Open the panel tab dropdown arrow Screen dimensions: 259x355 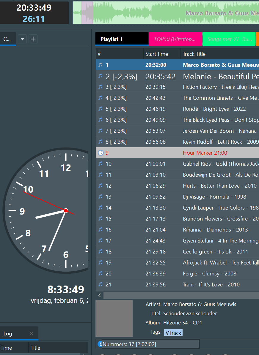click(x=22, y=39)
